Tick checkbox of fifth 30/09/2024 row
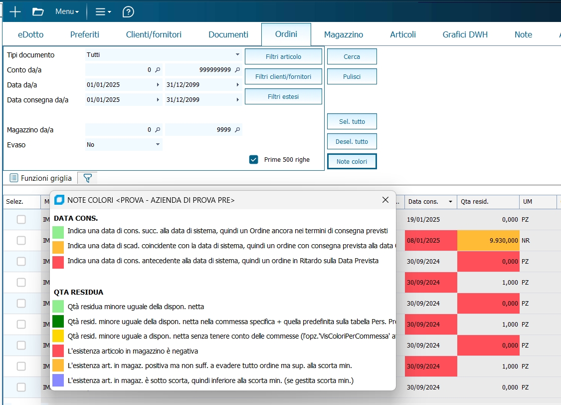Image resolution: width=561 pixels, height=405 pixels. click(21, 345)
